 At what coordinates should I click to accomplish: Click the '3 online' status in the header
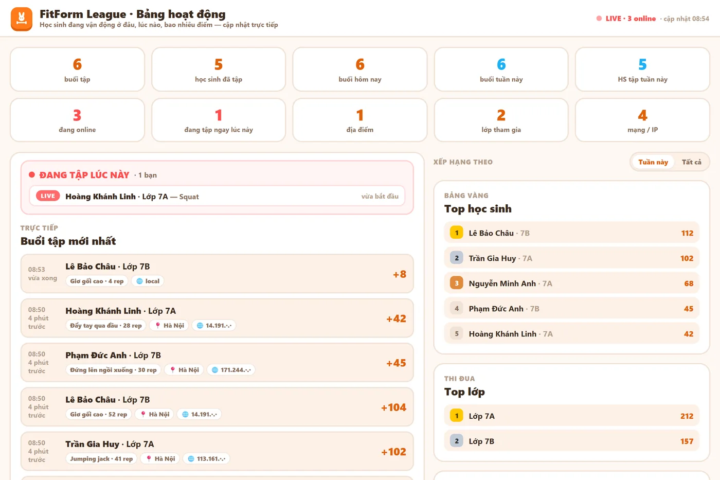(642, 19)
